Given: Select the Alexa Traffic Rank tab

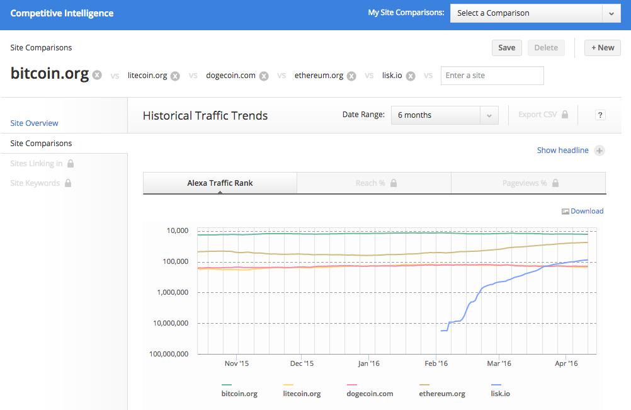Looking at the screenshot, I should point(220,183).
